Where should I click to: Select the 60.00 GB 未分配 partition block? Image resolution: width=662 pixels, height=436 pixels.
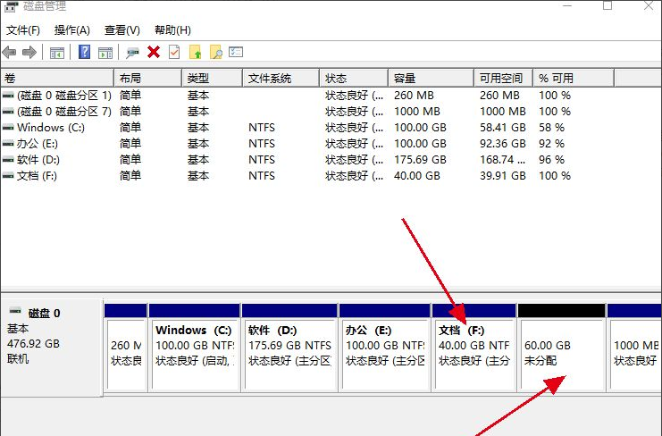[559, 353]
